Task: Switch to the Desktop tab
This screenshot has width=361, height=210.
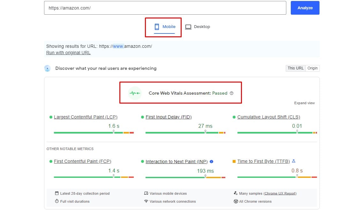Action: coord(198,27)
